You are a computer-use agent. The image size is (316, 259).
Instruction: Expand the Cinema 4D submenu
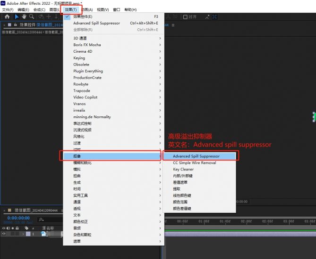(x=114, y=51)
